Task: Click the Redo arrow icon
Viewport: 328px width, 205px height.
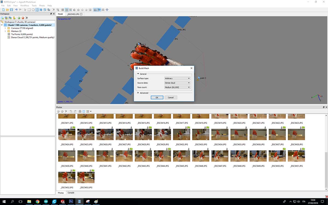Action: [20, 10]
